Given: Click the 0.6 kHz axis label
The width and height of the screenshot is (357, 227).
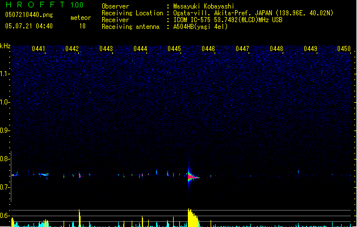Looking at the screenshot, I should coord(5,216).
